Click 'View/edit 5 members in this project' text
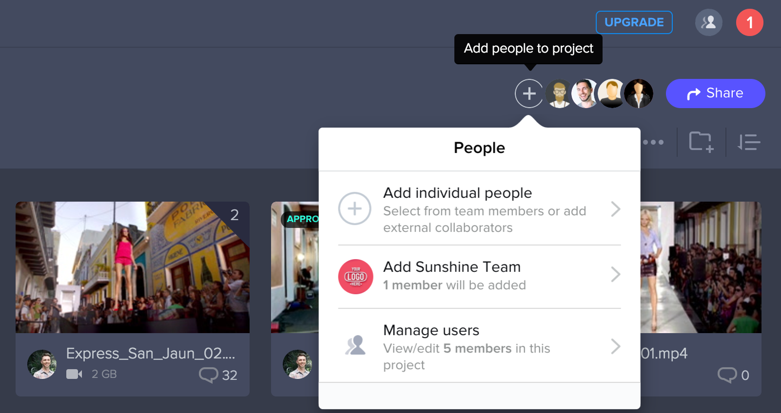The height and width of the screenshot is (413, 781). click(467, 357)
